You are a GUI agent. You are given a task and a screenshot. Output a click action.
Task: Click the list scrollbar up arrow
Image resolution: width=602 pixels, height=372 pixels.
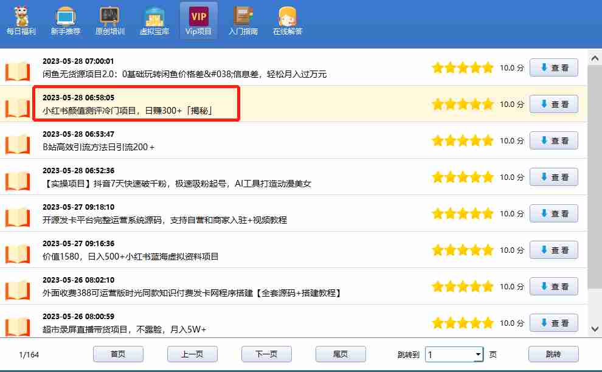click(595, 58)
